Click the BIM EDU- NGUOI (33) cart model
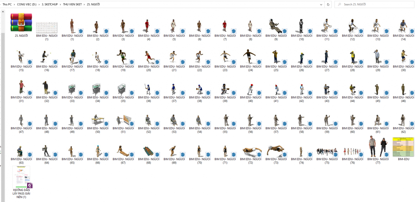The height and width of the screenshot is (202, 417). tap(72, 89)
